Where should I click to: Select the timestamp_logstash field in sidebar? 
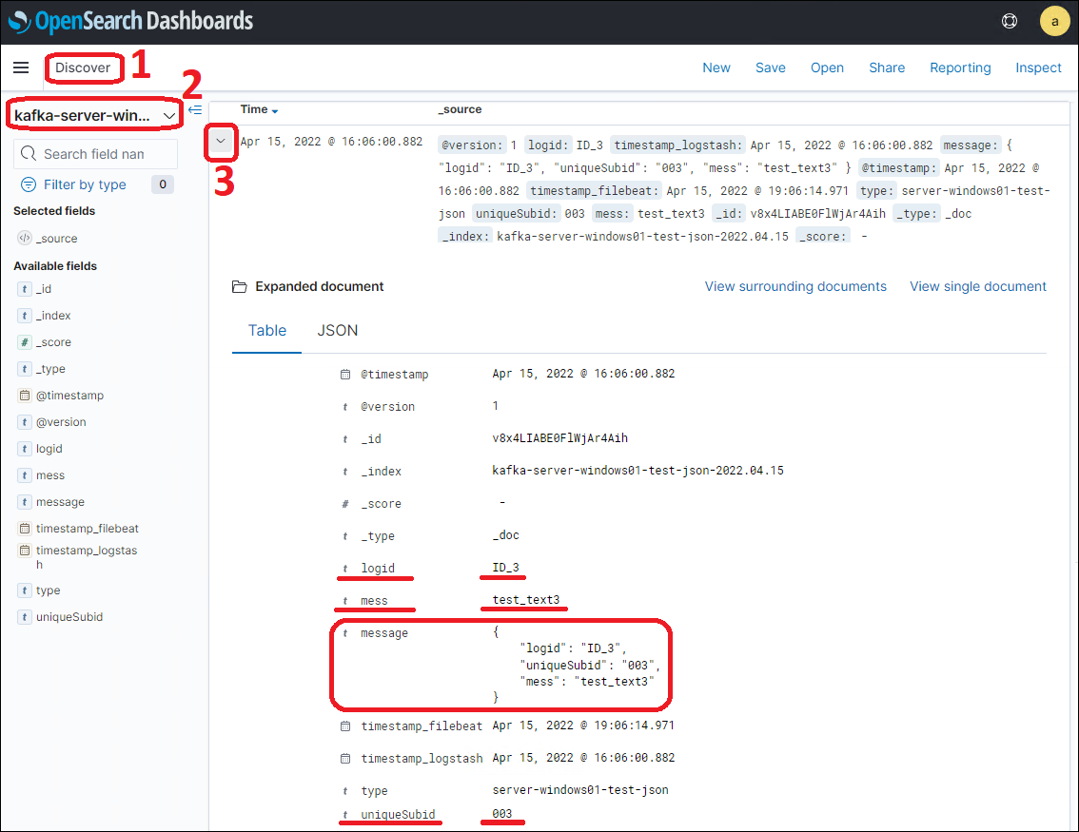click(x=87, y=557)
